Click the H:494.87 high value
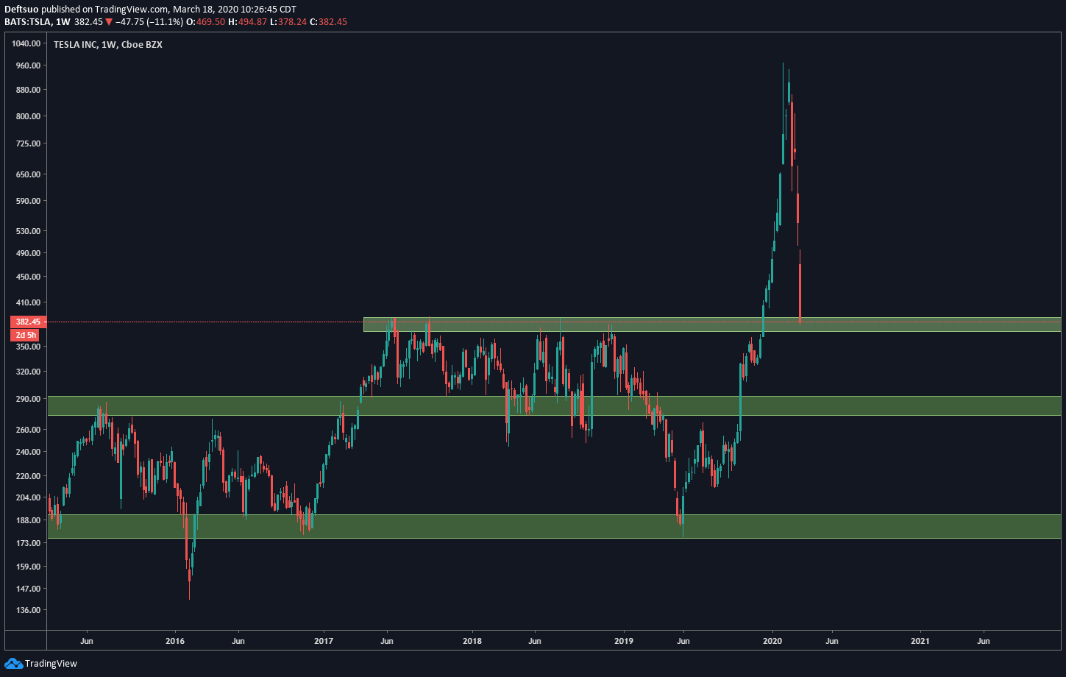This screenshot has width=1066, height=677. pos(249,22)
